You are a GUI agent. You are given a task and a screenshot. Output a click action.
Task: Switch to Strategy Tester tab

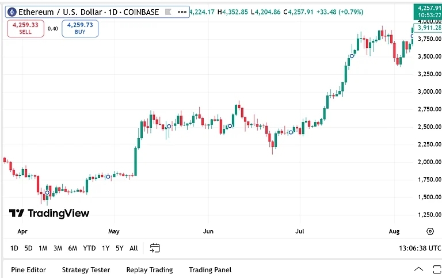click(86, 269)
